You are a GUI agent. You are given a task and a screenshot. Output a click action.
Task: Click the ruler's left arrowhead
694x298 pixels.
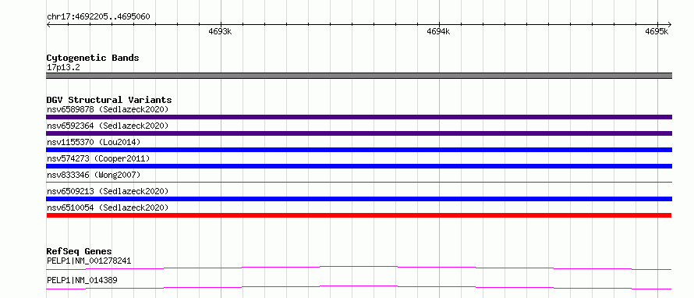click(x=48, y=24)
